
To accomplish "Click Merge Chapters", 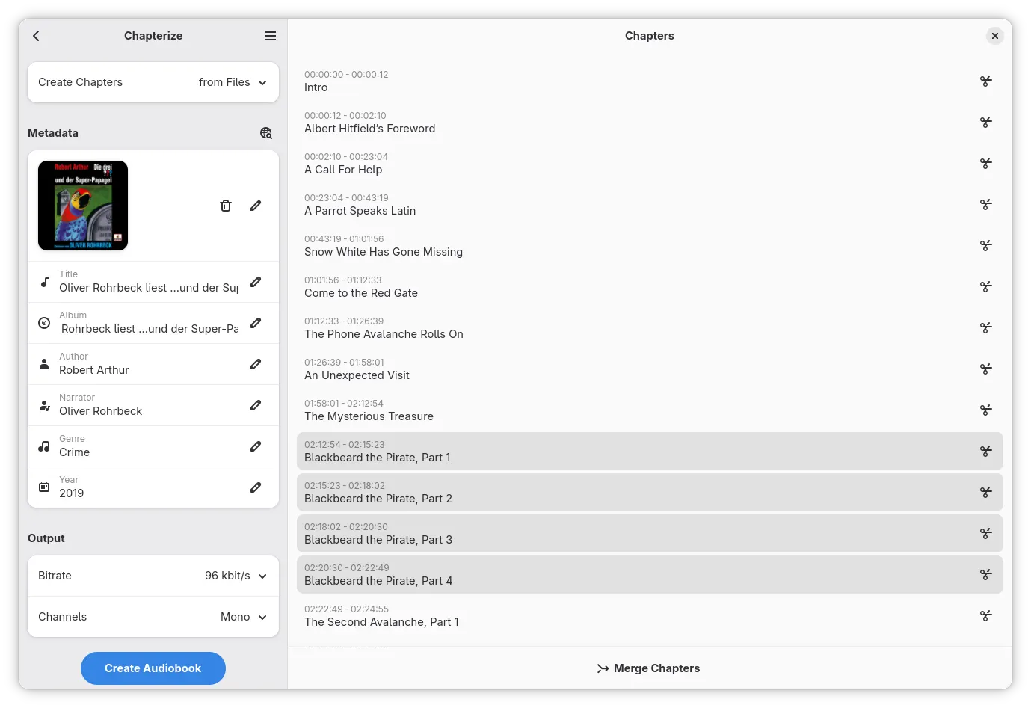I will click(649, 668).
